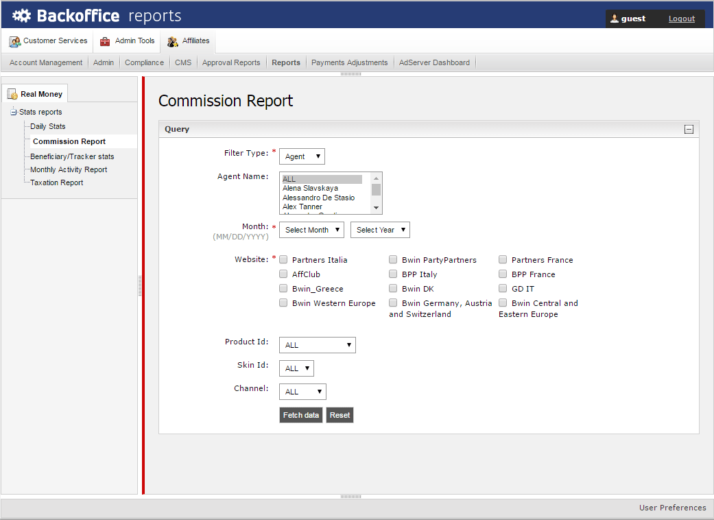Screen dimensions: 714x520
Task: Click the Backoffice gear logo icon
Action: 21,15
